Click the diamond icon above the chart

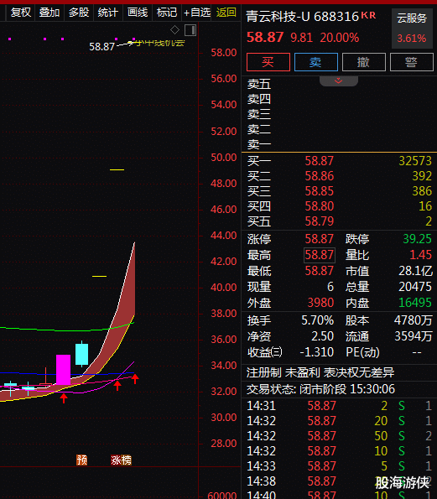click(174, 30)
